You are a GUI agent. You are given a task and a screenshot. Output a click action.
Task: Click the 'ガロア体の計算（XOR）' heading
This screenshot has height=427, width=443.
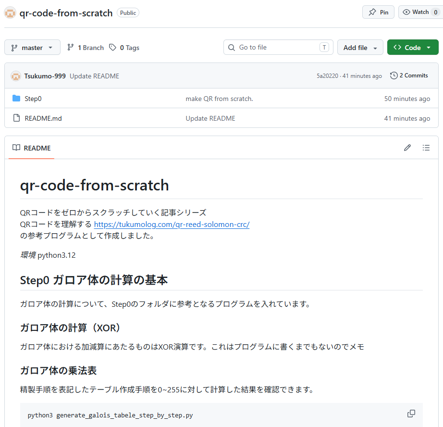(70, 328)
